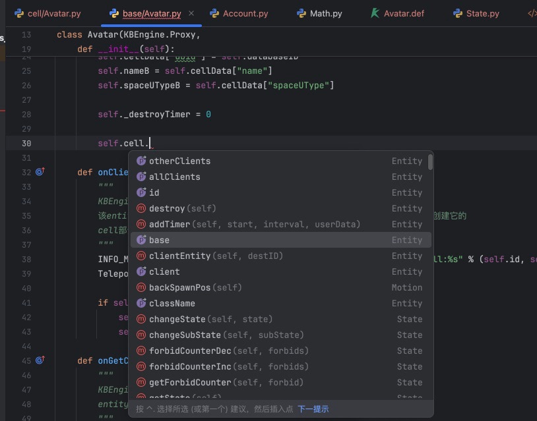Click the method icon beside destroy(self) suggestion
The width and height of the screenshot is (537, 421).
click(141, 208)
